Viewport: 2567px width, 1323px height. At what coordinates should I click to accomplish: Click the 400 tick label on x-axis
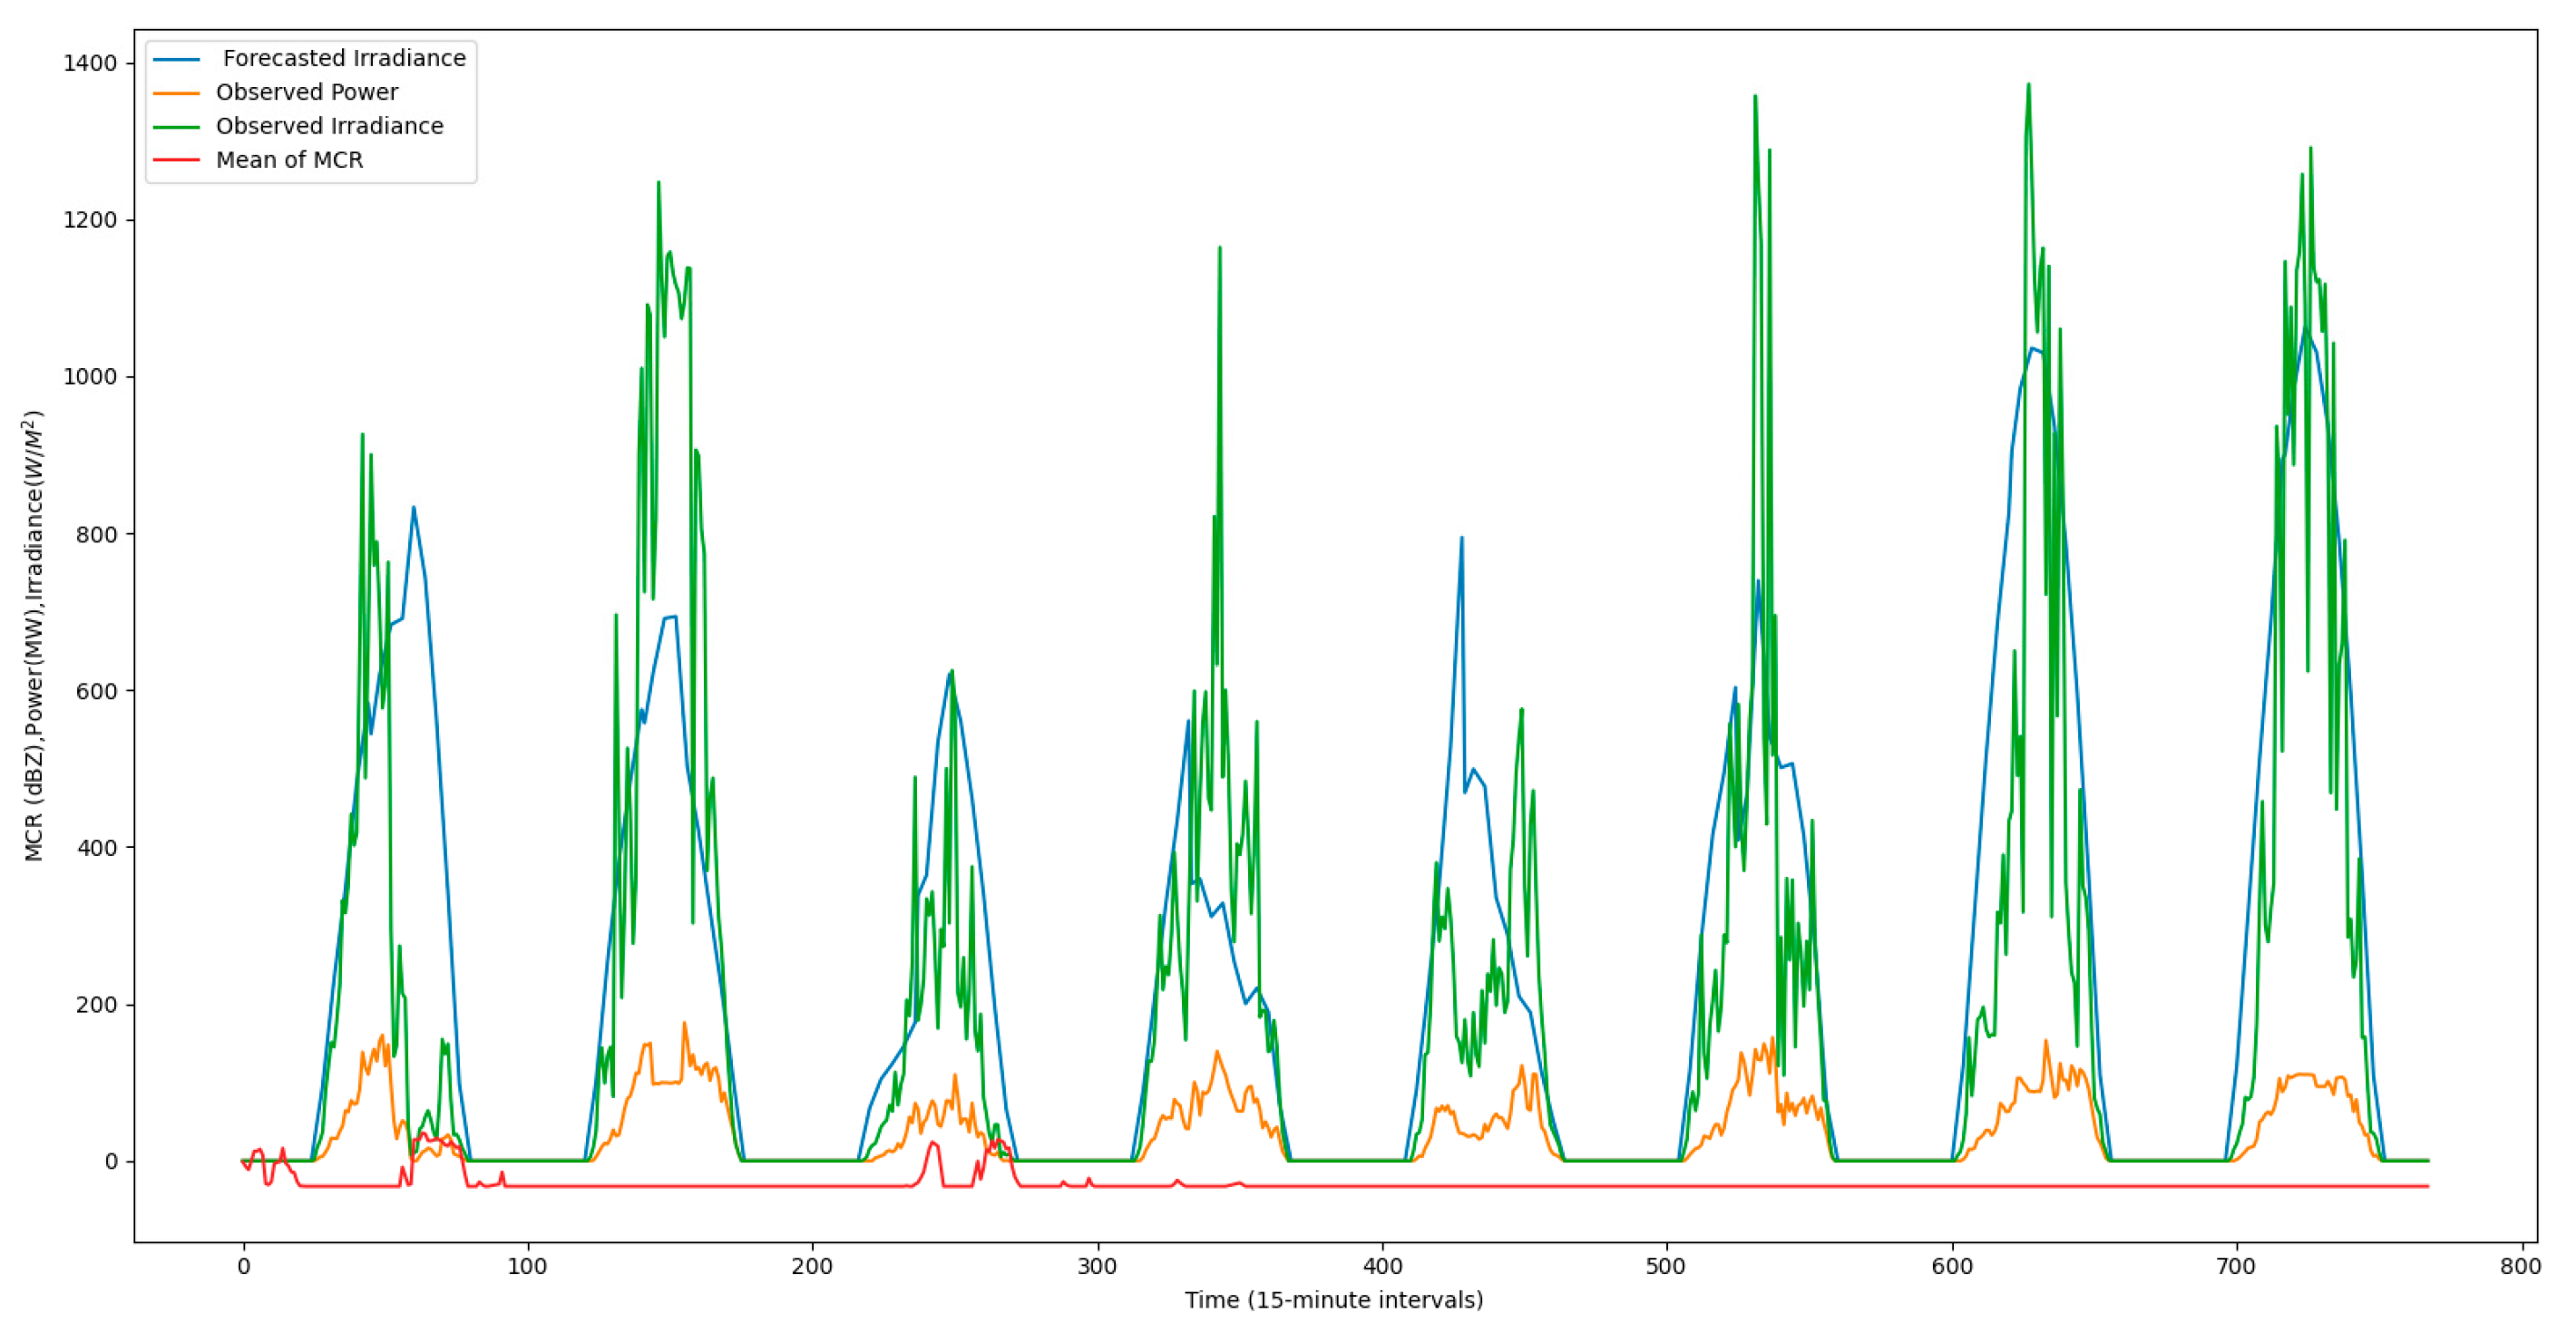(1382, 1267)
